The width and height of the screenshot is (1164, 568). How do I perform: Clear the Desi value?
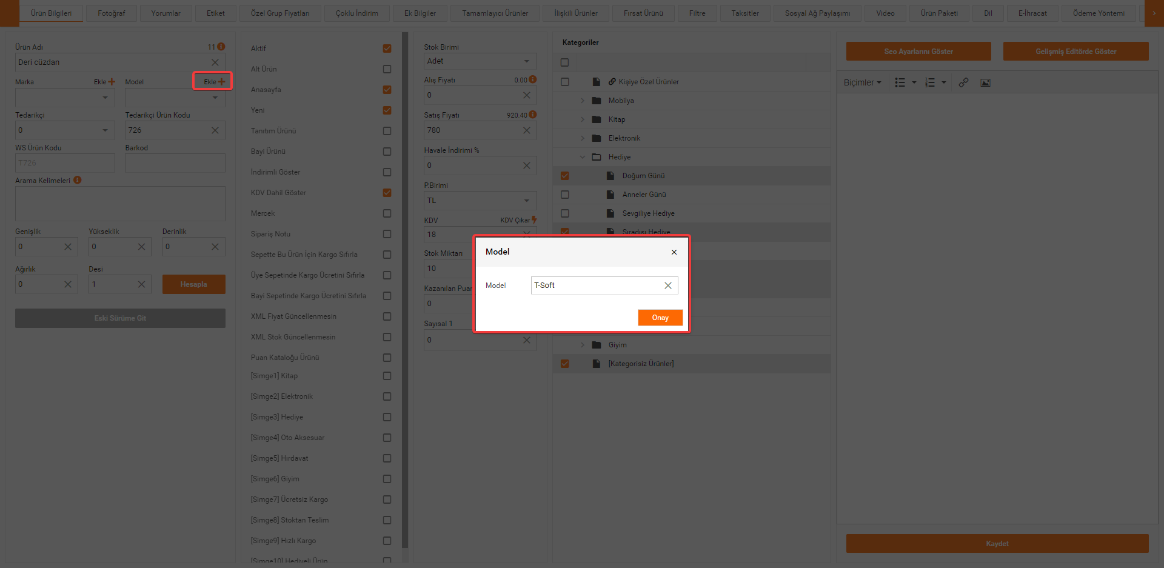coord(141,284)
